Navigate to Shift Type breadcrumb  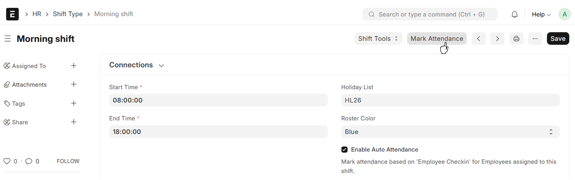[x=68, y=14]
